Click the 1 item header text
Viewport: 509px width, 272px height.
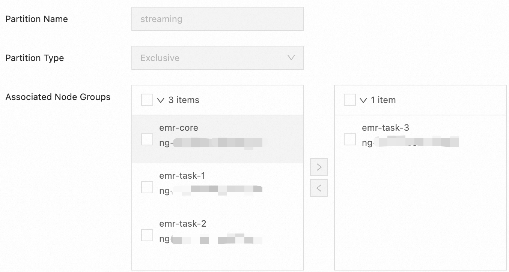tap(383, 100)
